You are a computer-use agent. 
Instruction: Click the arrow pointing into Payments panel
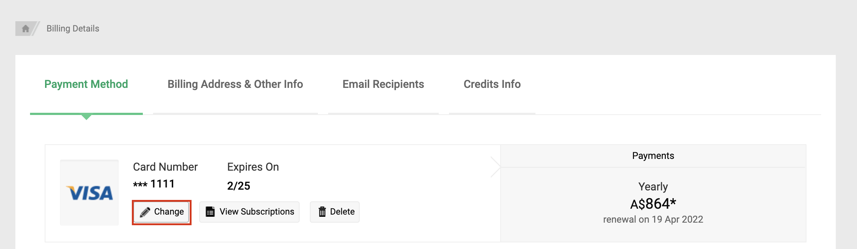(x=496, y=167)
